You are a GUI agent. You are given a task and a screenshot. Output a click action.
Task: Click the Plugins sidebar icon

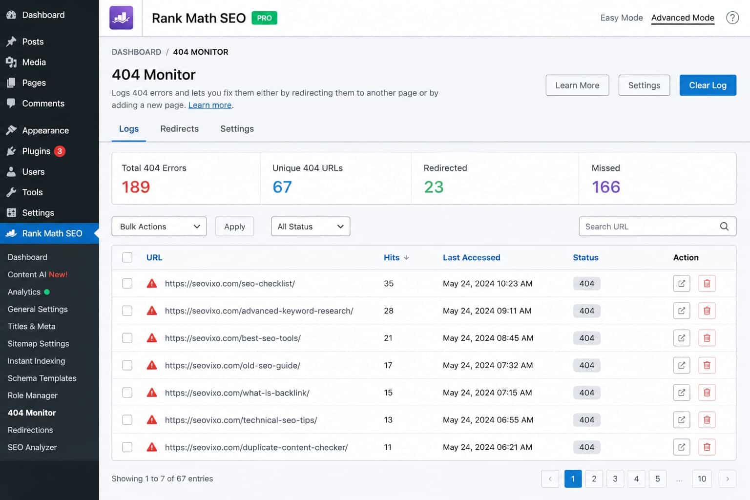pos(11,151)
